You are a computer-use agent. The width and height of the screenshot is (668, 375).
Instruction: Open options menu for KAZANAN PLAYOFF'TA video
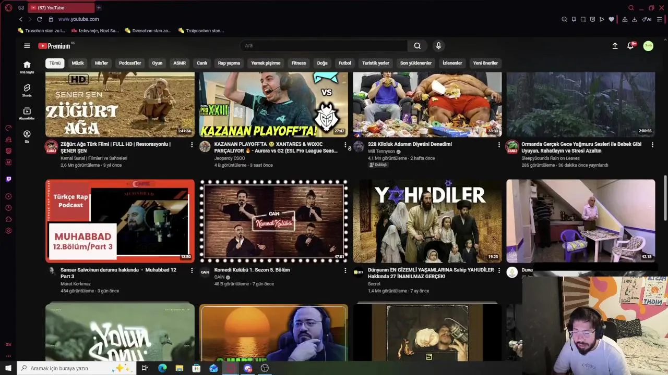(x=345, y=145)
